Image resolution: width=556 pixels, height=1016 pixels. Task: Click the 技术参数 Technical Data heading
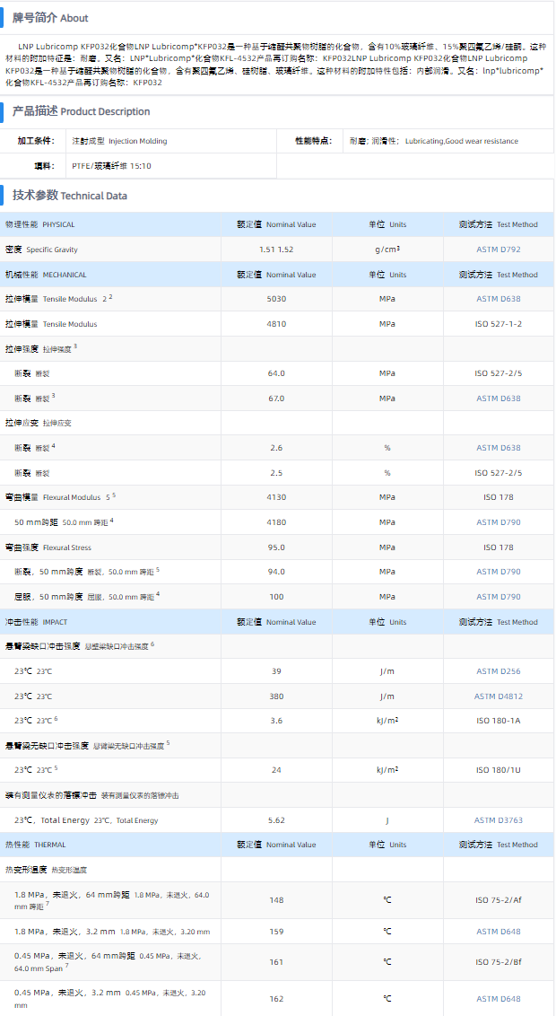(69, 196)
